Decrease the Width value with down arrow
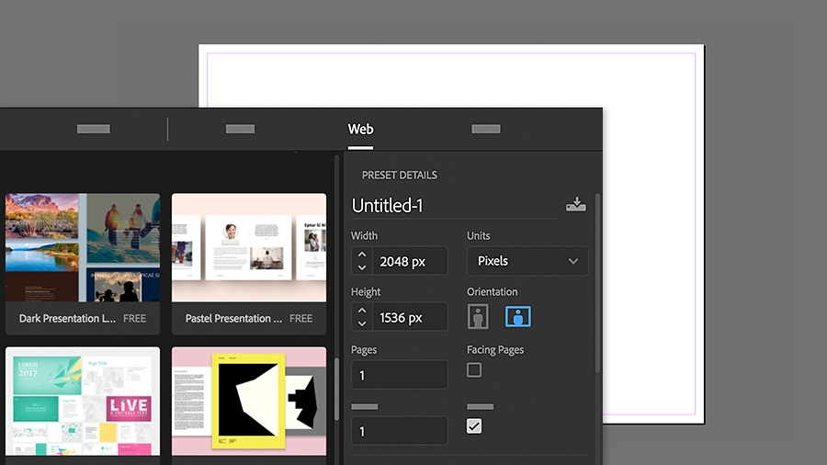Screen dimensions: 827x465 tap(362, 267)
